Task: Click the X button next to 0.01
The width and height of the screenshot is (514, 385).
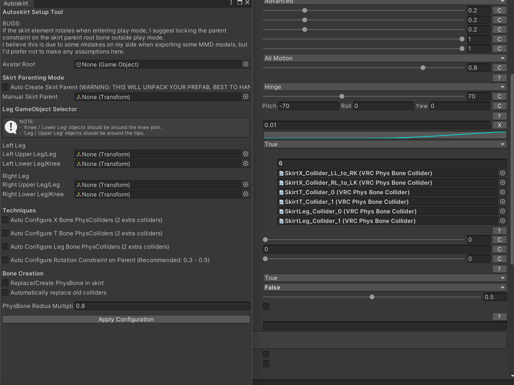Action: [499, 125]
